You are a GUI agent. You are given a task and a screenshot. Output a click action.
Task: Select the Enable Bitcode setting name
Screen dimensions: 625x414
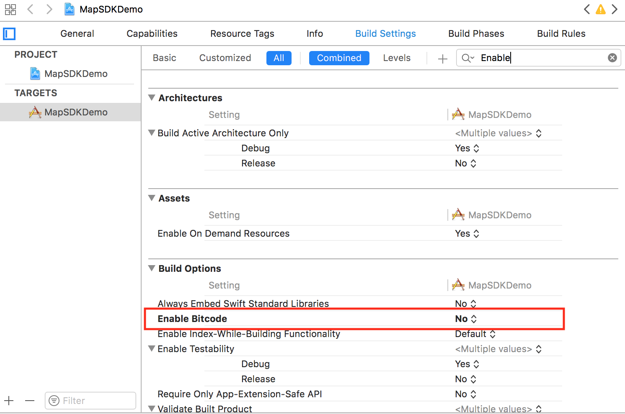[x=192, y=319]
